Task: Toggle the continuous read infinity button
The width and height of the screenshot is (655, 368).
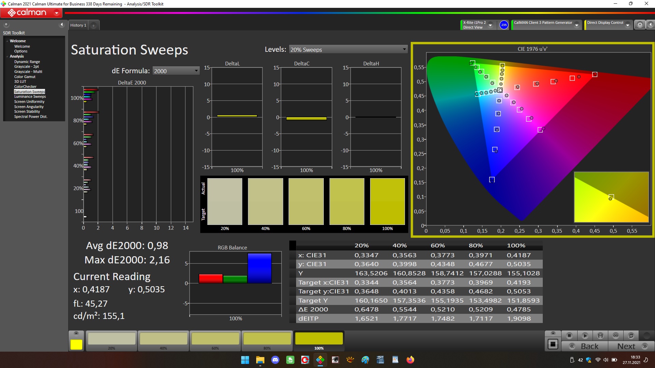Action: 616,336
